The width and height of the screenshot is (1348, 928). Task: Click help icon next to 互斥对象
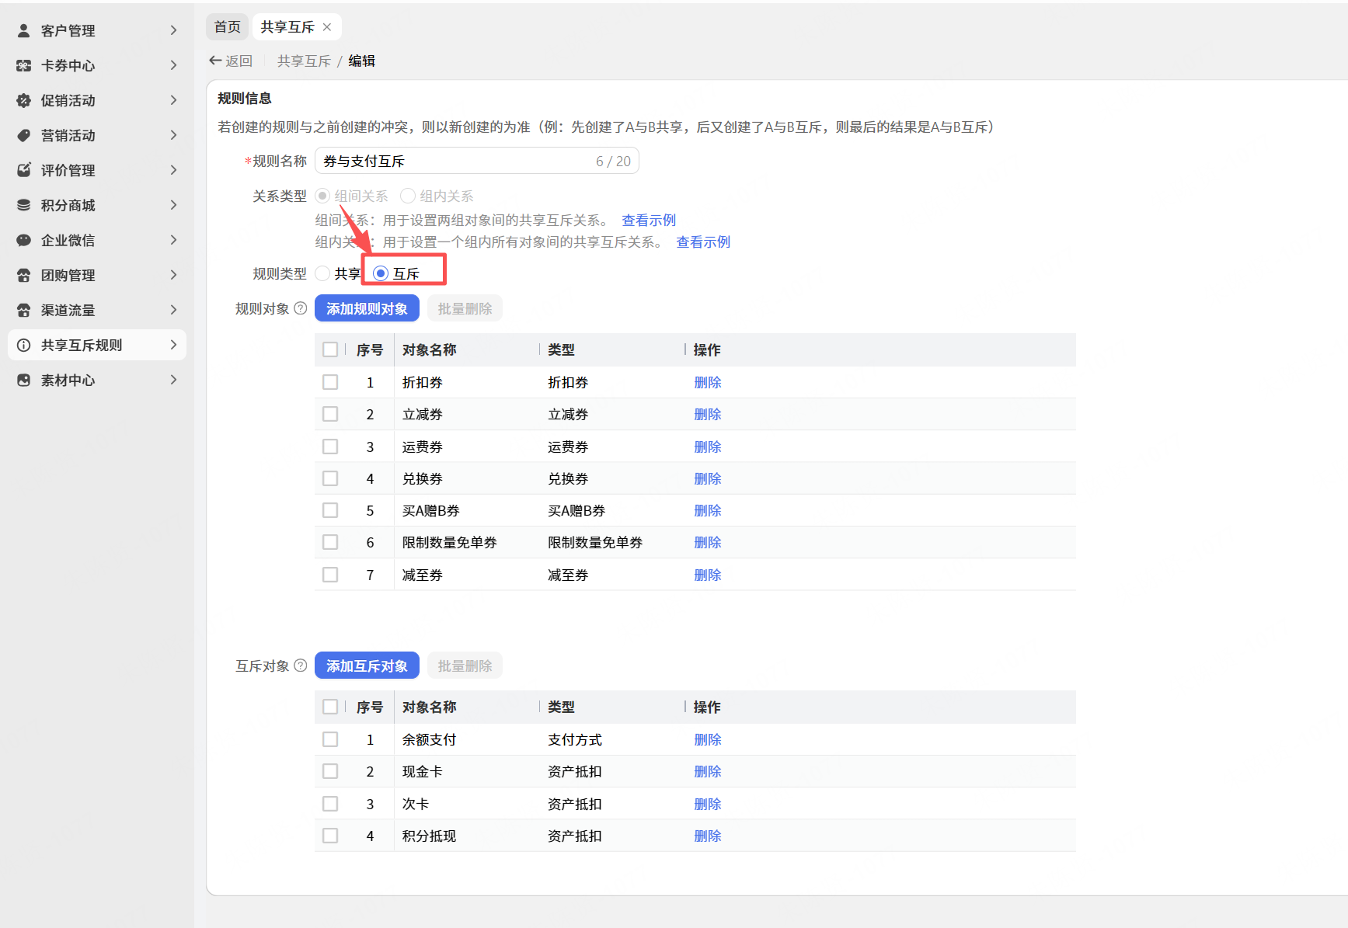[x=301, y=666]
